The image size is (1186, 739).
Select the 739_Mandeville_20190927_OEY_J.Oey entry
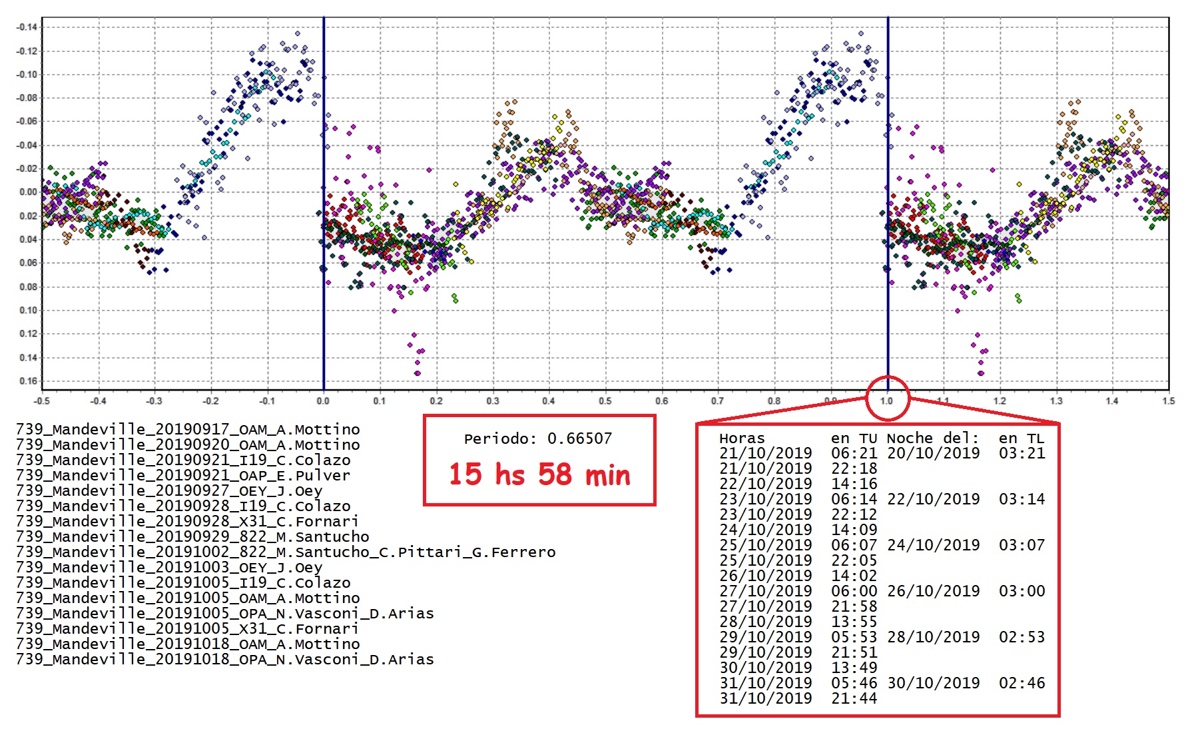[x=169, y=490]
